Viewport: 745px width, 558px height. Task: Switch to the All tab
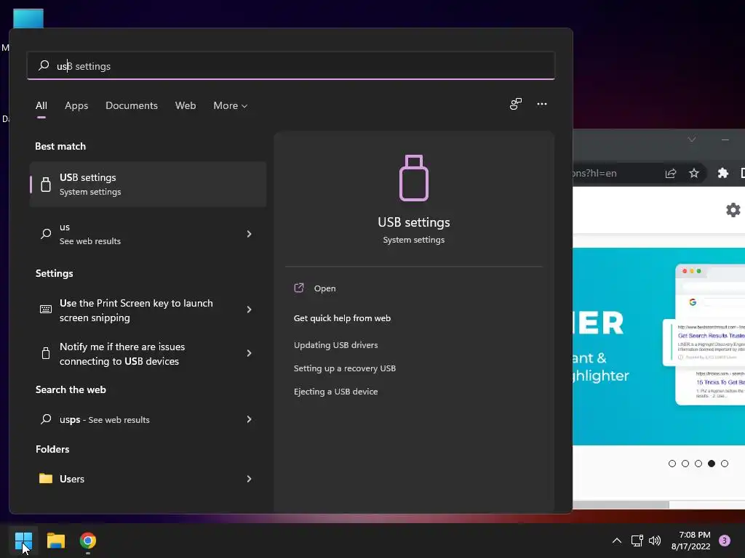point(41,105)
